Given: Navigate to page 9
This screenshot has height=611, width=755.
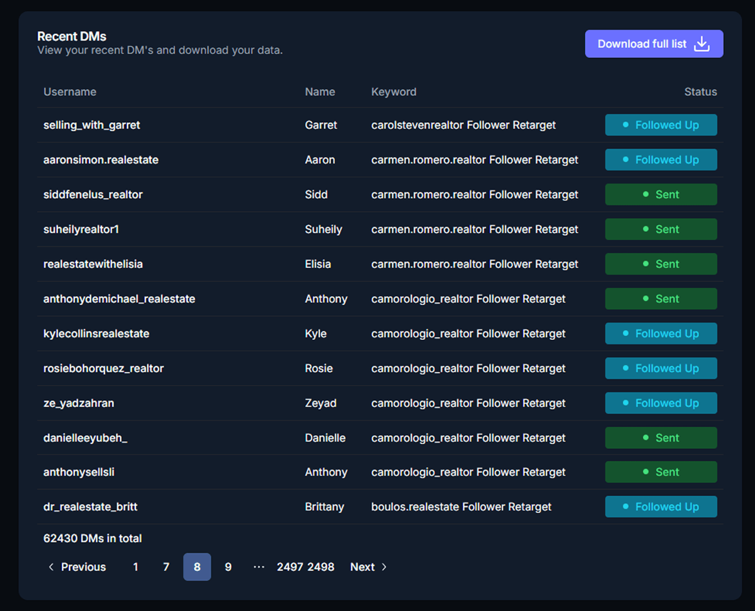Looking at the screenshot, I should tap(228, 567).
